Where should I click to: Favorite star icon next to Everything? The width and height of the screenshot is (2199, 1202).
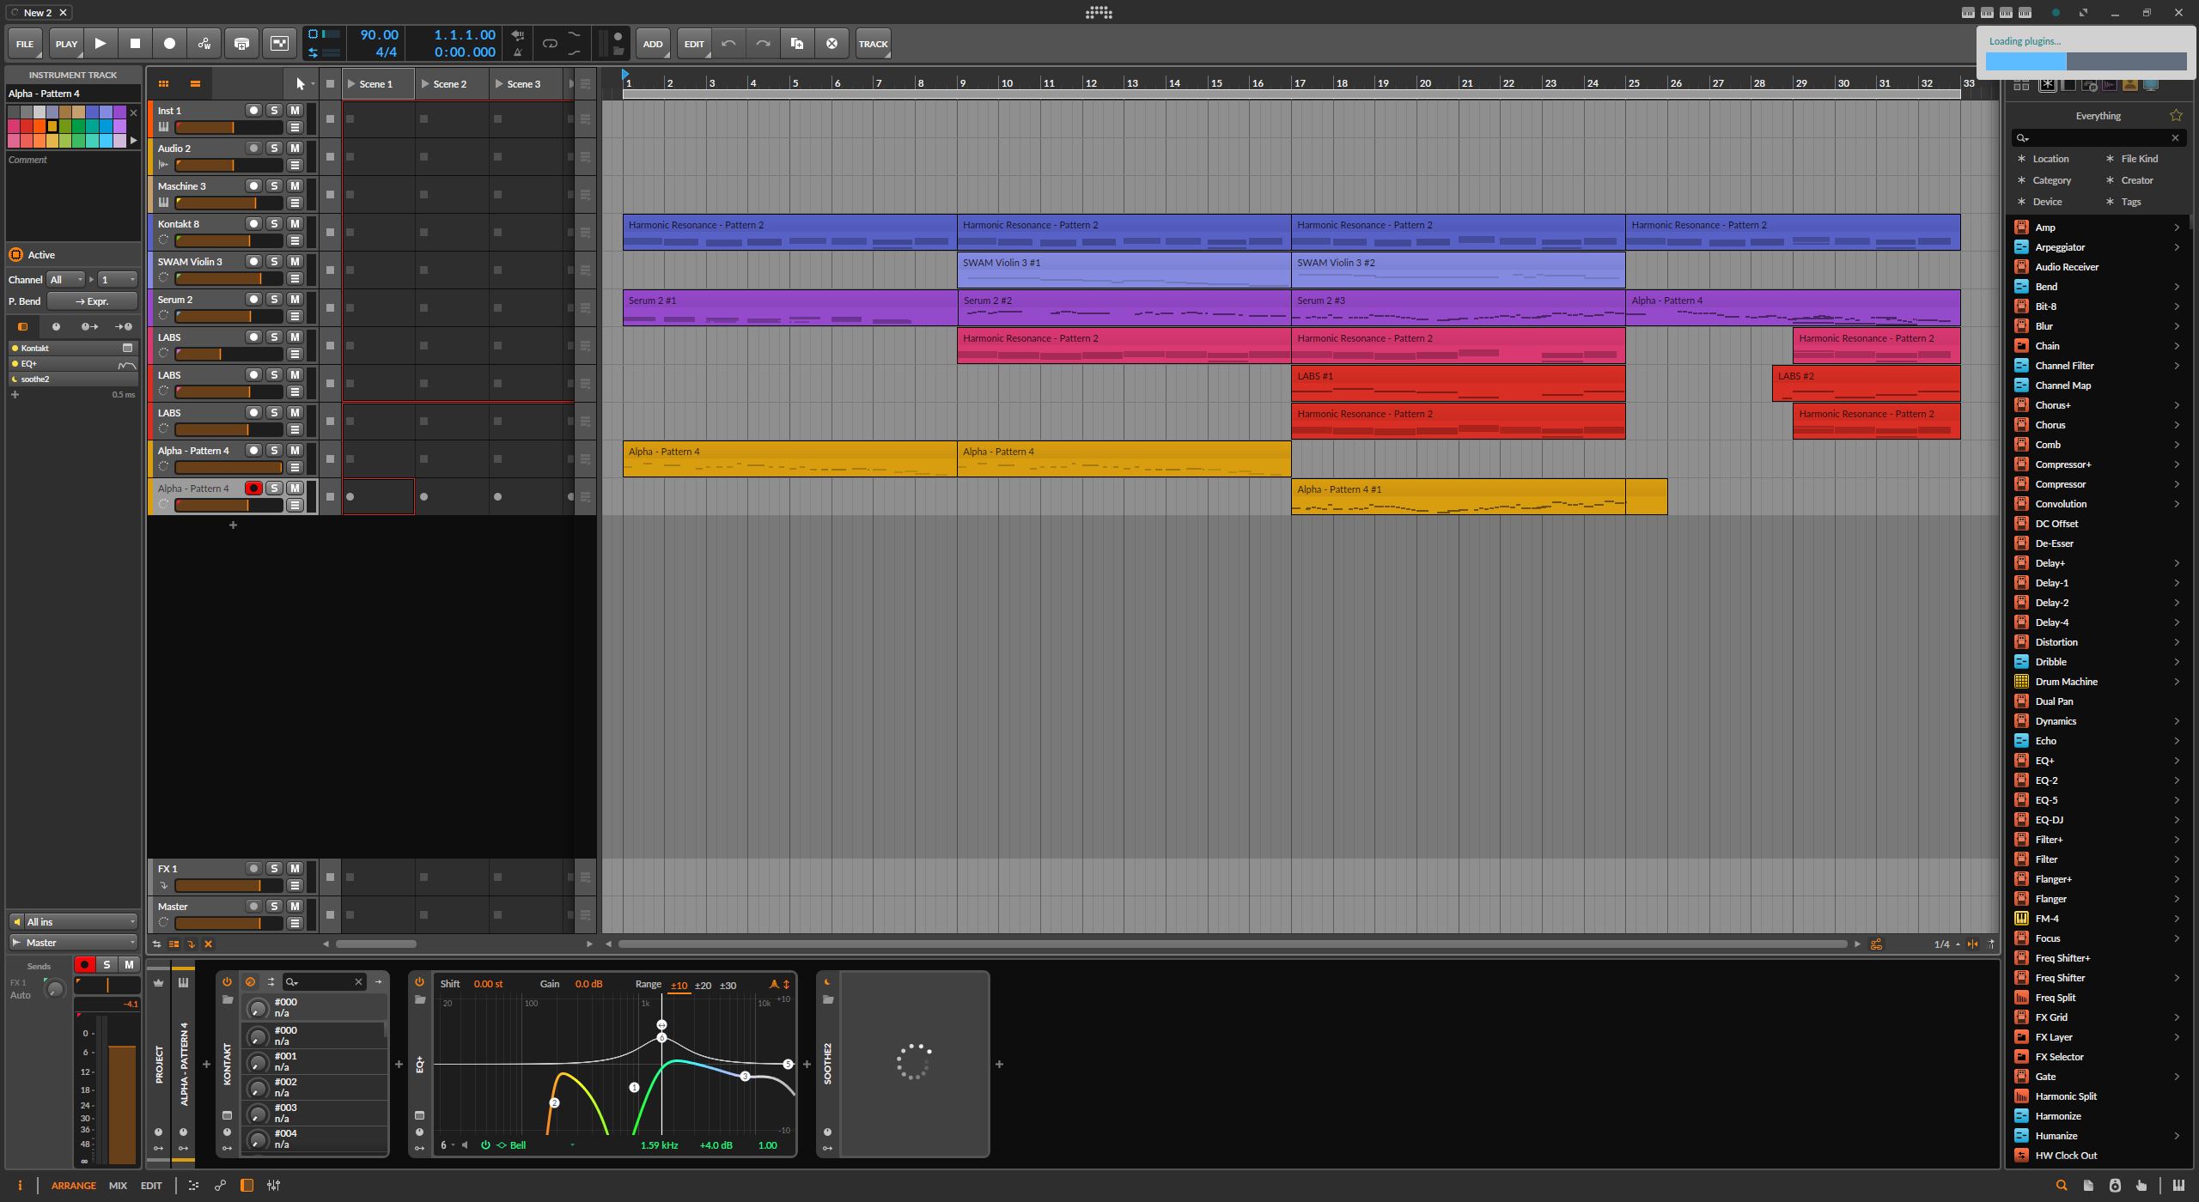click(2176, 116)
